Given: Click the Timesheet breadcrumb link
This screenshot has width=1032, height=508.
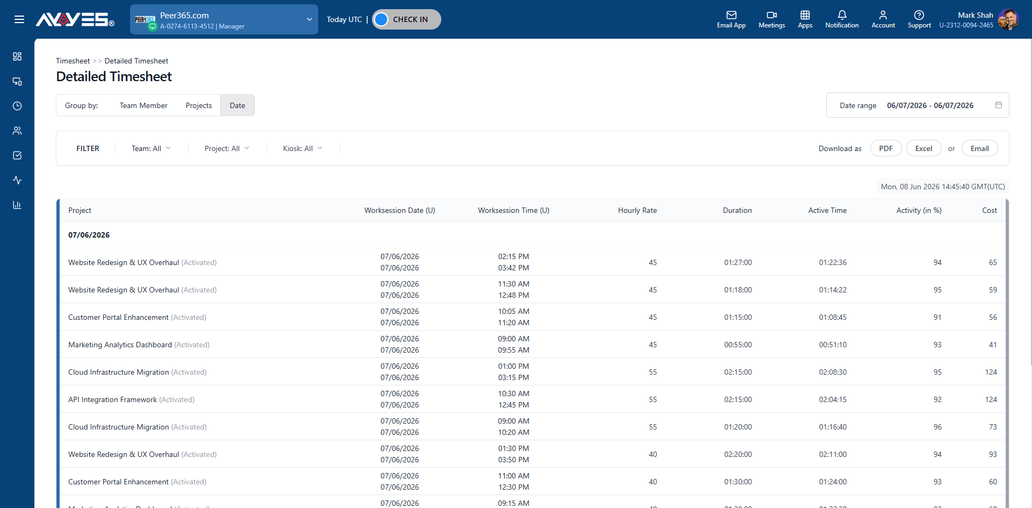Looking at the screenshot, I should (x=73, y=61).
